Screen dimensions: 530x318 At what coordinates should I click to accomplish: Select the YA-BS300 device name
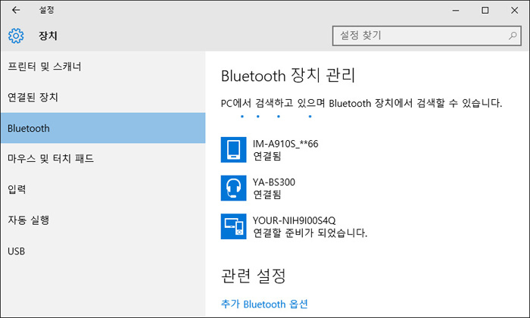(x=274, y=182)
